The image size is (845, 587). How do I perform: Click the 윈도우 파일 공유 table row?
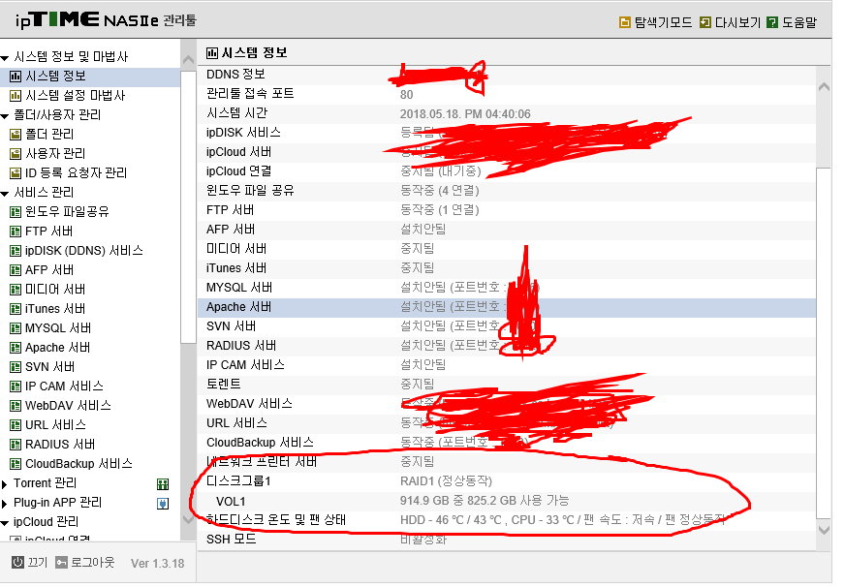pyautogui.click(x=507, y=191)
